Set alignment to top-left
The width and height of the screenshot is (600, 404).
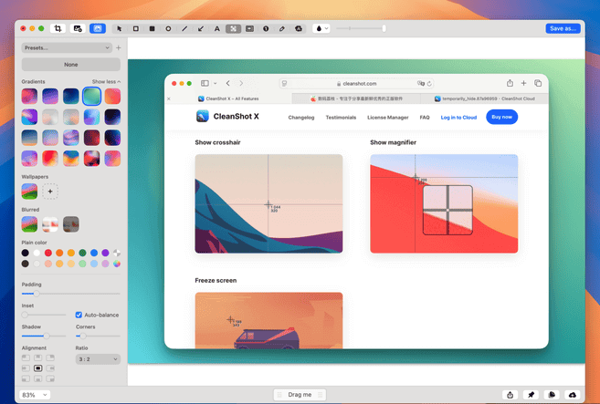[x=26, y=357]
